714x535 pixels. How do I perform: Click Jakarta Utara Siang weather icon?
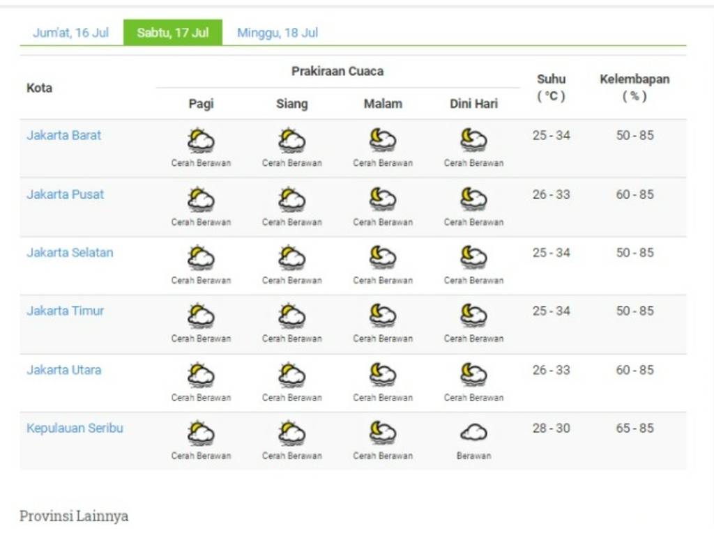click(x=292, y=375)
